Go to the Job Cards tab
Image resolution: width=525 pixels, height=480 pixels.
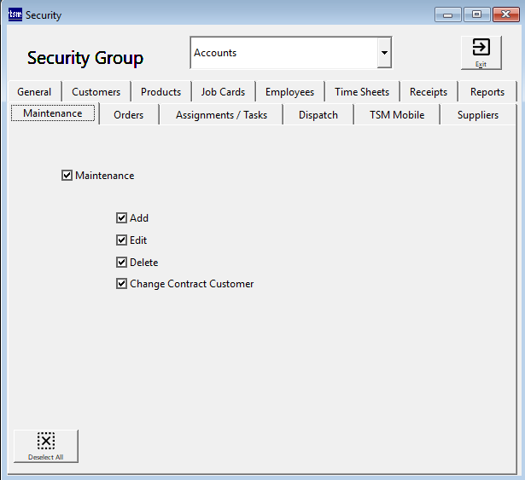[223, 92]
